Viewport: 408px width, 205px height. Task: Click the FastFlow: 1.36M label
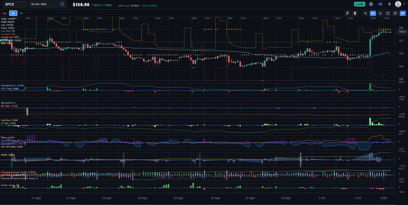pyautogui.click(x=9, y=120)
